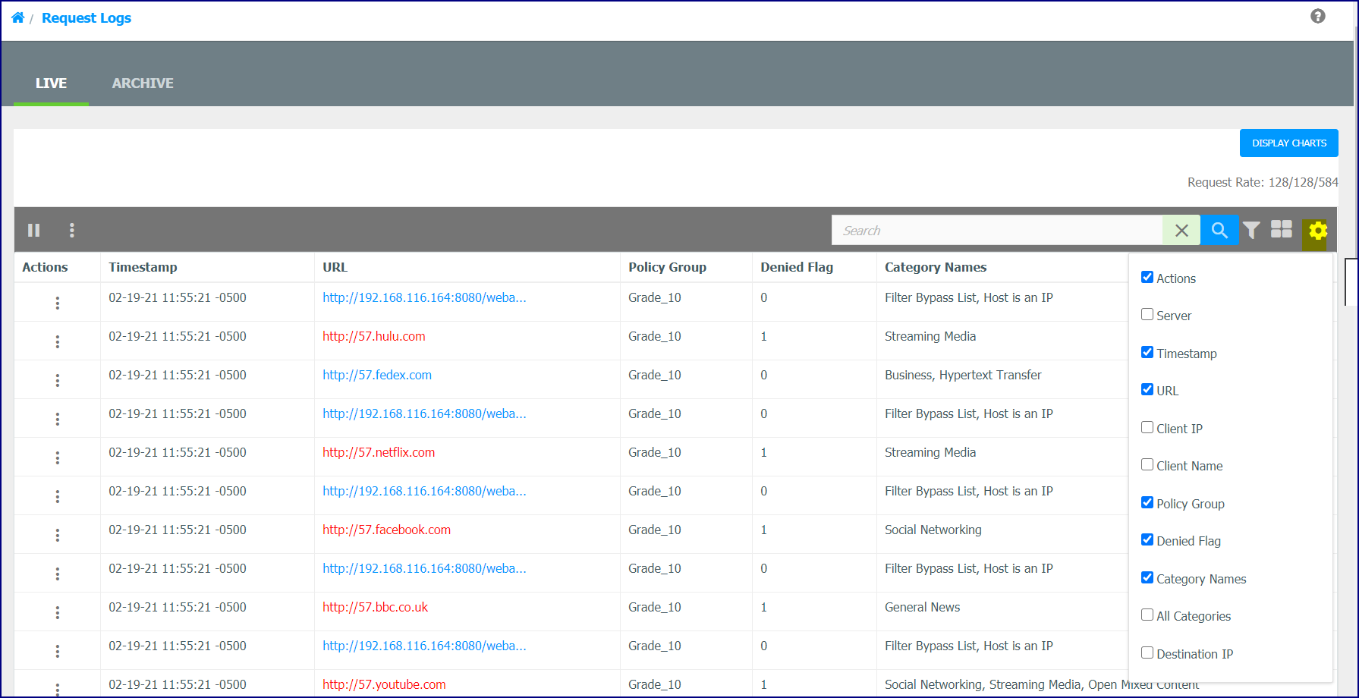Enable the Destination IP column checkbox
This screenshot has width=1359, height=698.
[1147, 653]
